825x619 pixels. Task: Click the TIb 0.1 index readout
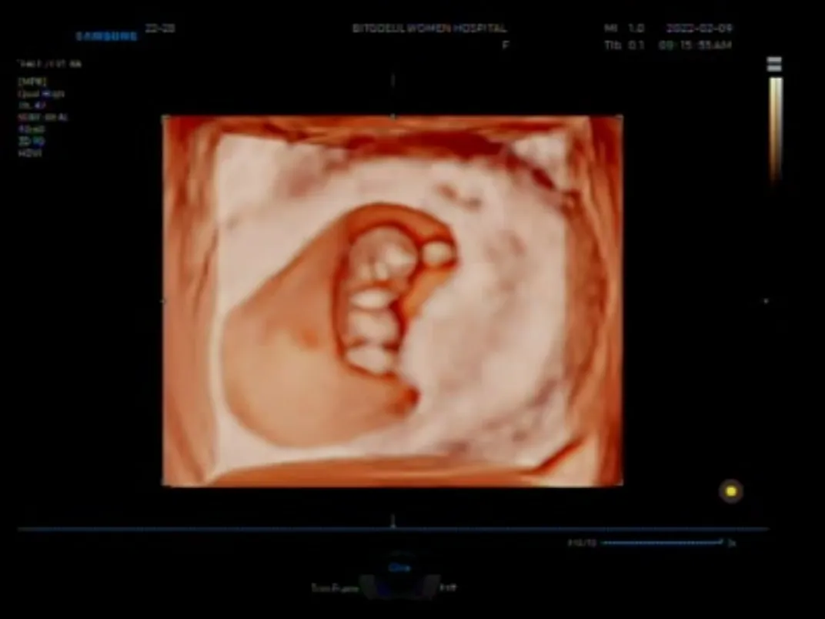(x=625, y=45)
